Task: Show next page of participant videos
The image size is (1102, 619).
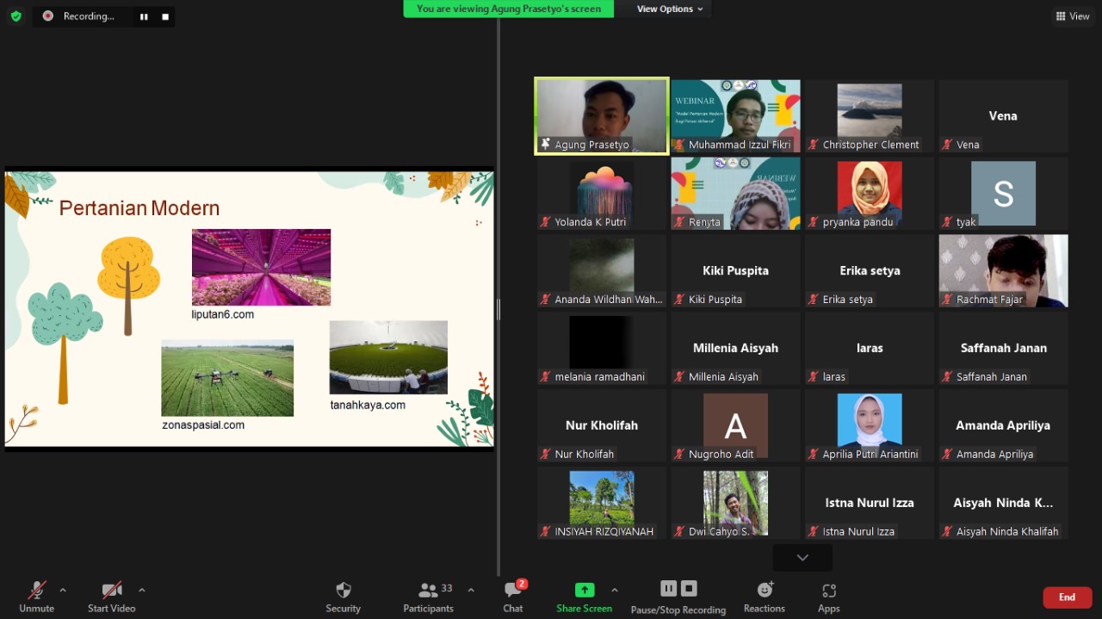Action: tap(802, 558)
